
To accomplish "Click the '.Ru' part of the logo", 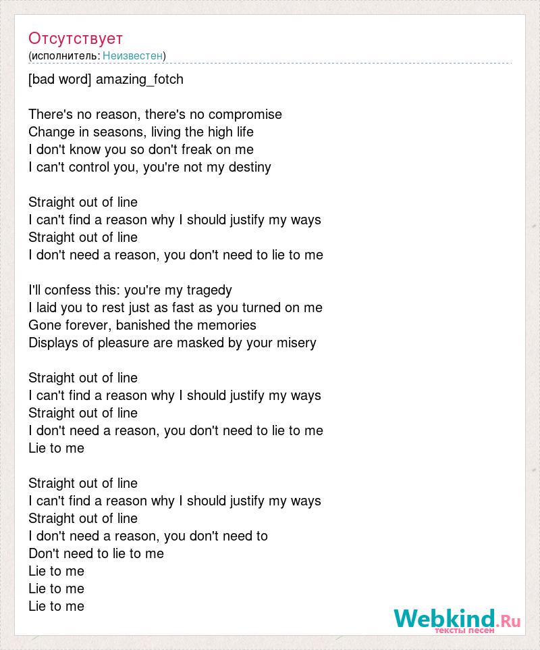I will 508,620.
